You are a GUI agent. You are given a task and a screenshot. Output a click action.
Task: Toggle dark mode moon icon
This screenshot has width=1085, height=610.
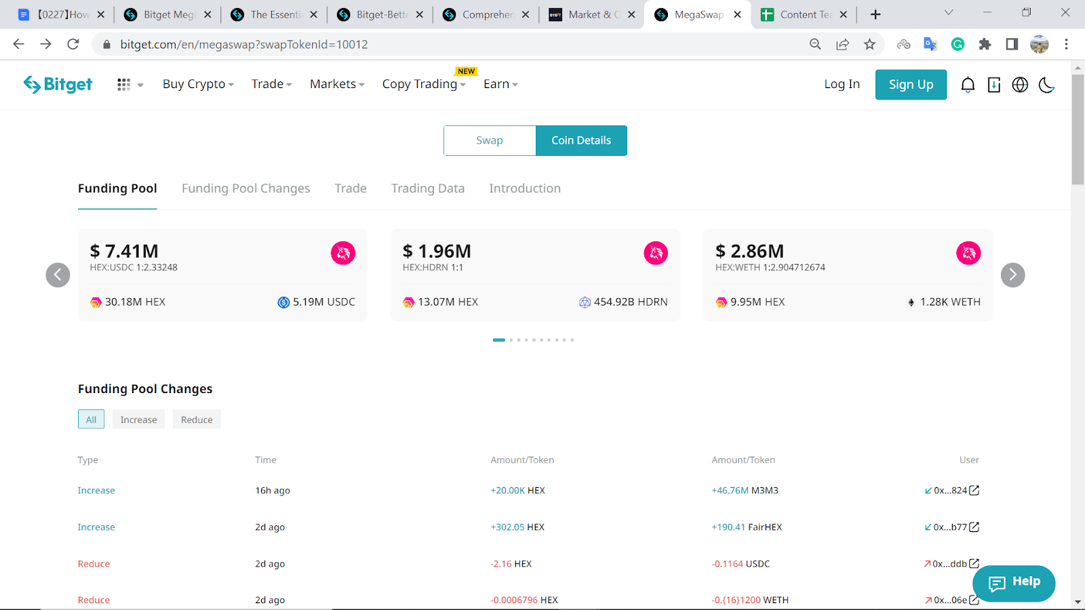(x=1046, y=85)
